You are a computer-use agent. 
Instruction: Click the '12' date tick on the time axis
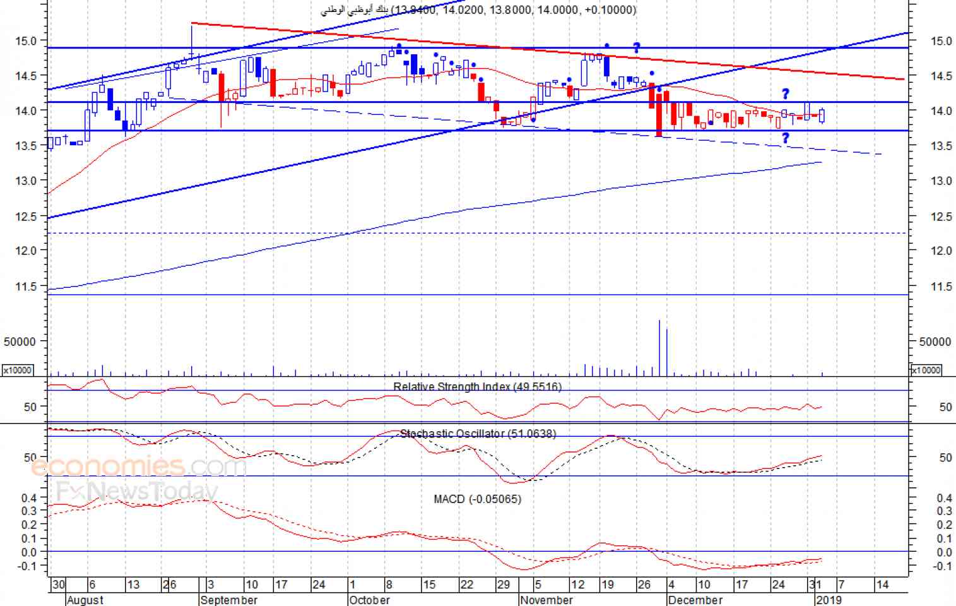tap(577, 585)
